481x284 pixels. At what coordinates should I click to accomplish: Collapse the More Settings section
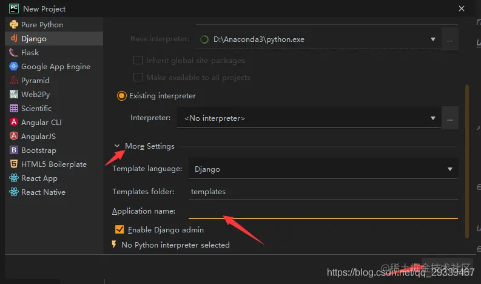pyautogui.click(x=117, y=146)
